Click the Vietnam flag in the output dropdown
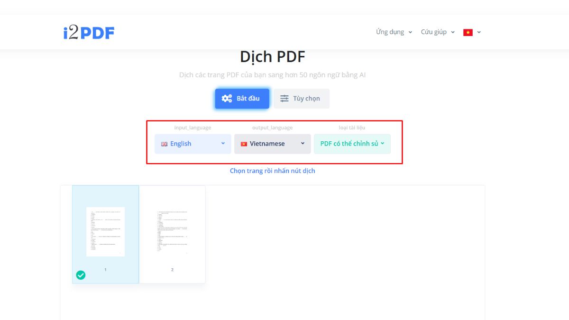Screen dimensions: 569x320 coord(244,144)
